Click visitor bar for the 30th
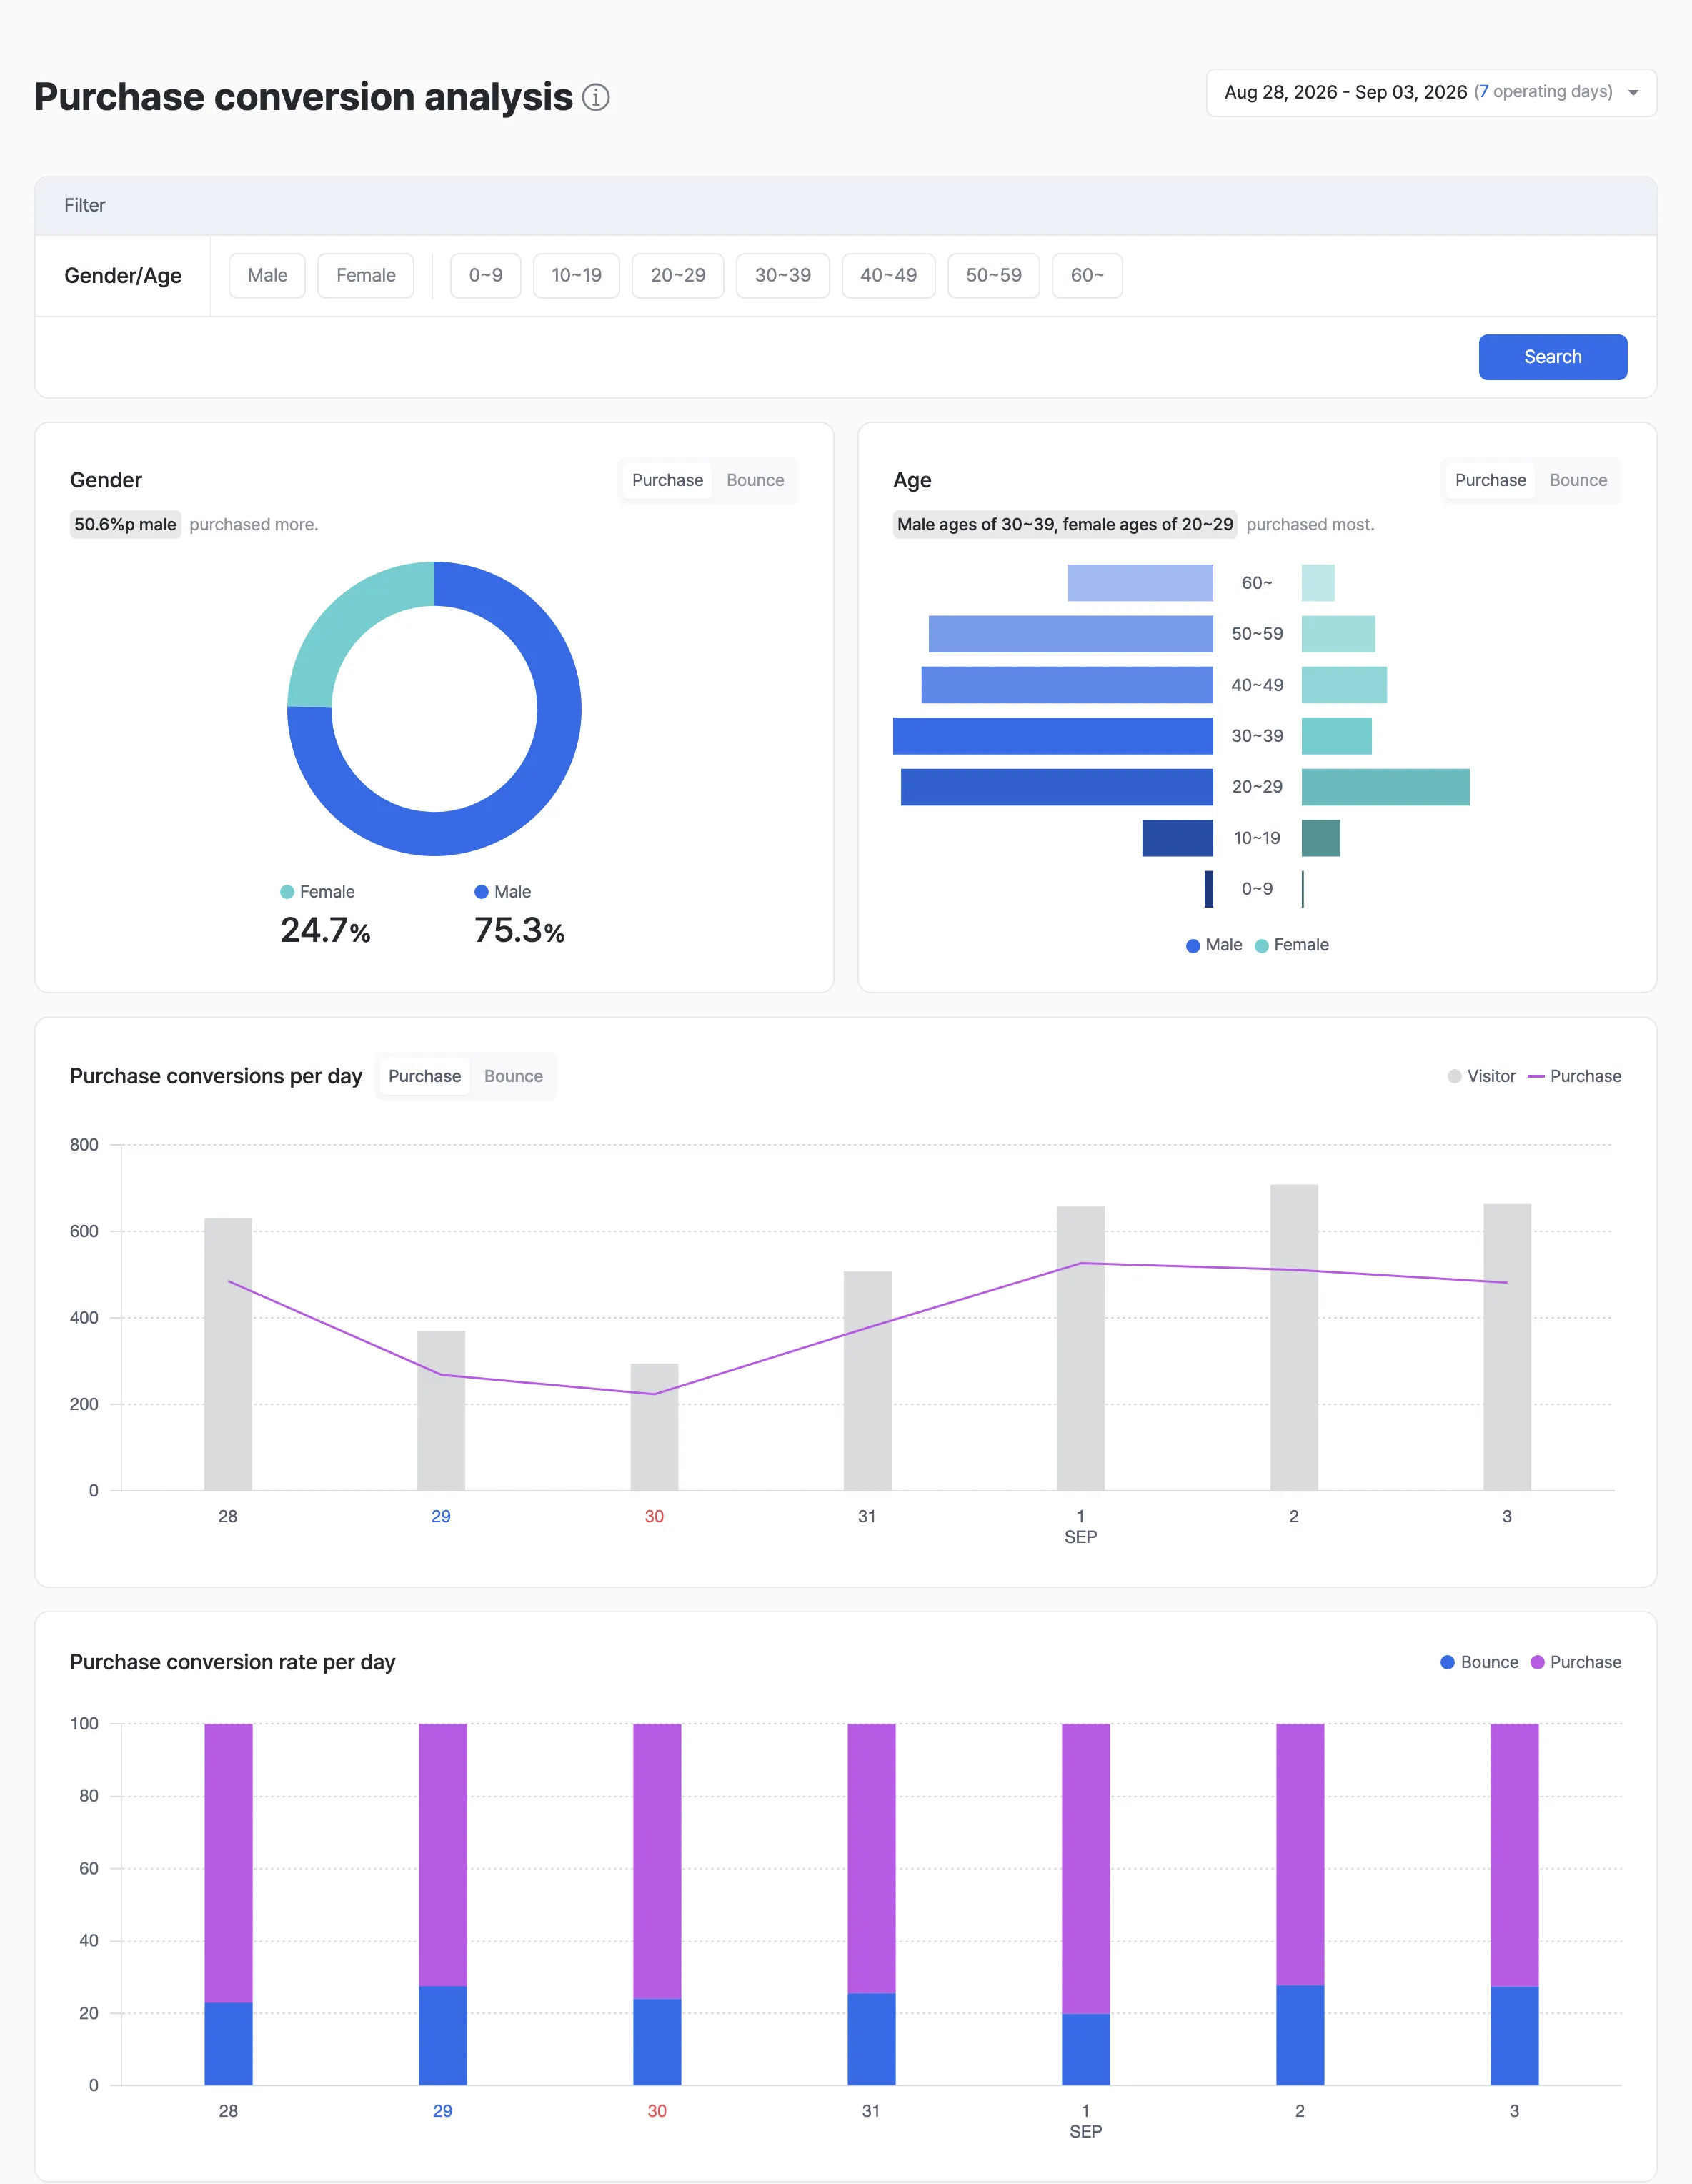The image size is (1692, 2184). [x=654, y=1427]
